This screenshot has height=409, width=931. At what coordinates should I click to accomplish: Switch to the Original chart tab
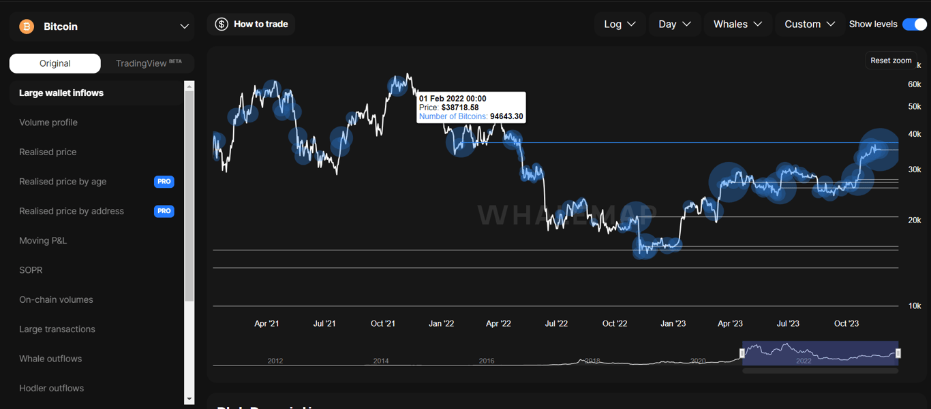pos(55,63)
